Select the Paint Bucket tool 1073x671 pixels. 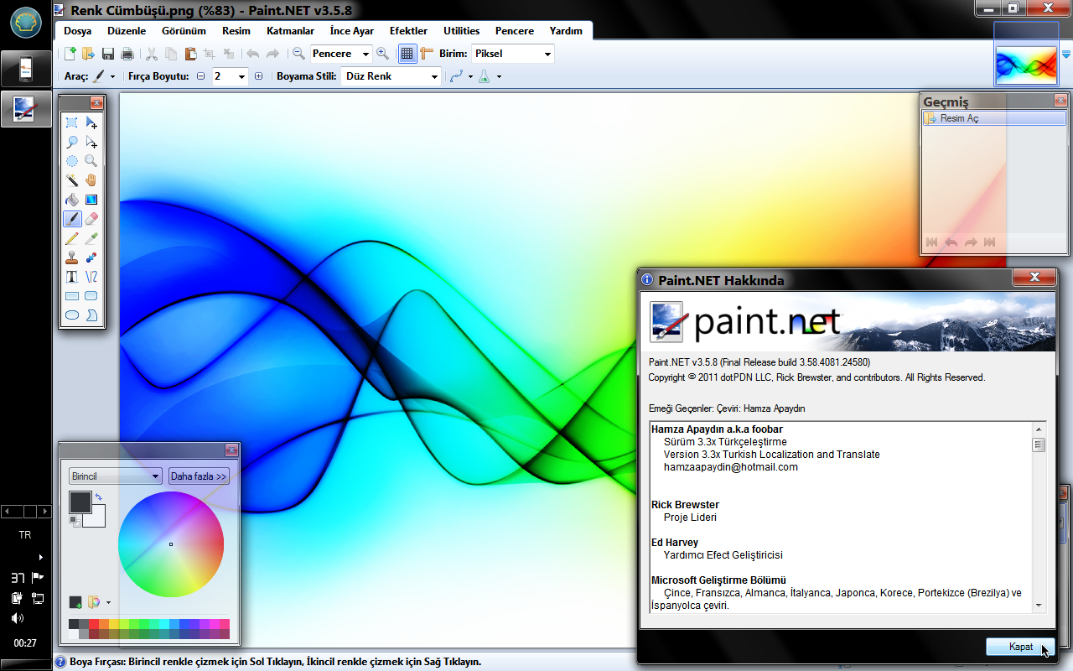tap(72, 200)
